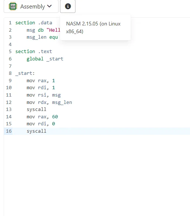Click the value 60 on line 14
This screenshot has height=216, width=190.
pos(55,117)
